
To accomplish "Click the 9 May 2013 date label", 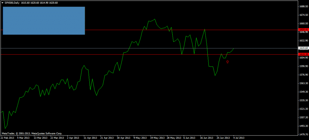I will coord(140,138).
